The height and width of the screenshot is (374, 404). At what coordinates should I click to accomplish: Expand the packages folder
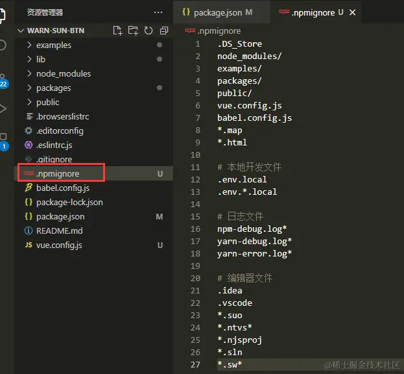(94, 88)
